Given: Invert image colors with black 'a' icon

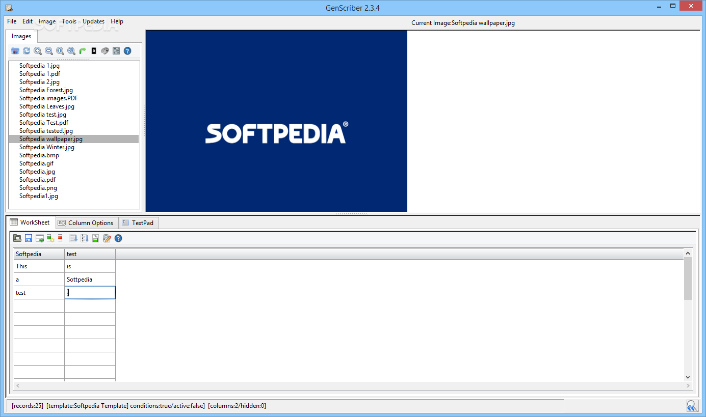Looking at the screenshot, I should [x=94, y=51].
